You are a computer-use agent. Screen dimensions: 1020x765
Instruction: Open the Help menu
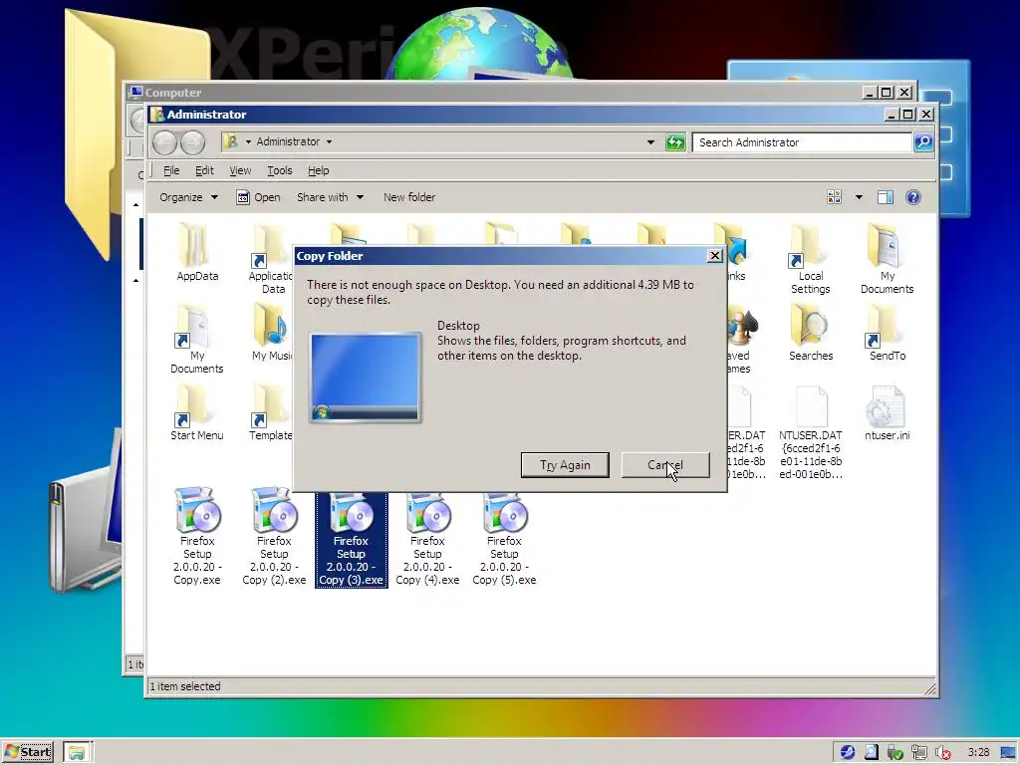click(318, 170)
